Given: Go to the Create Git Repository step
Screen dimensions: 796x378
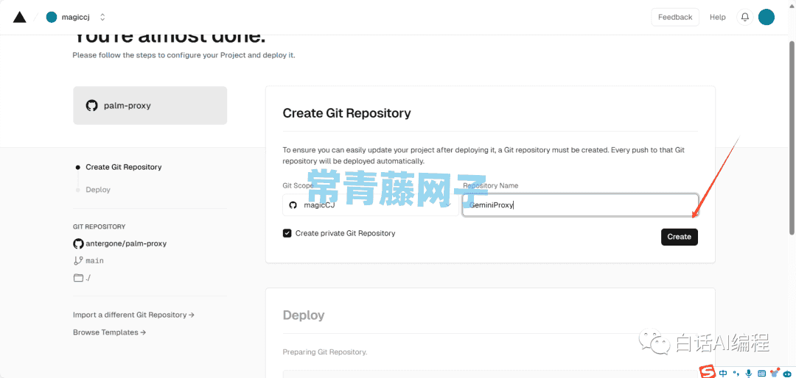Looking at the screenshot, I should [123, 167].
